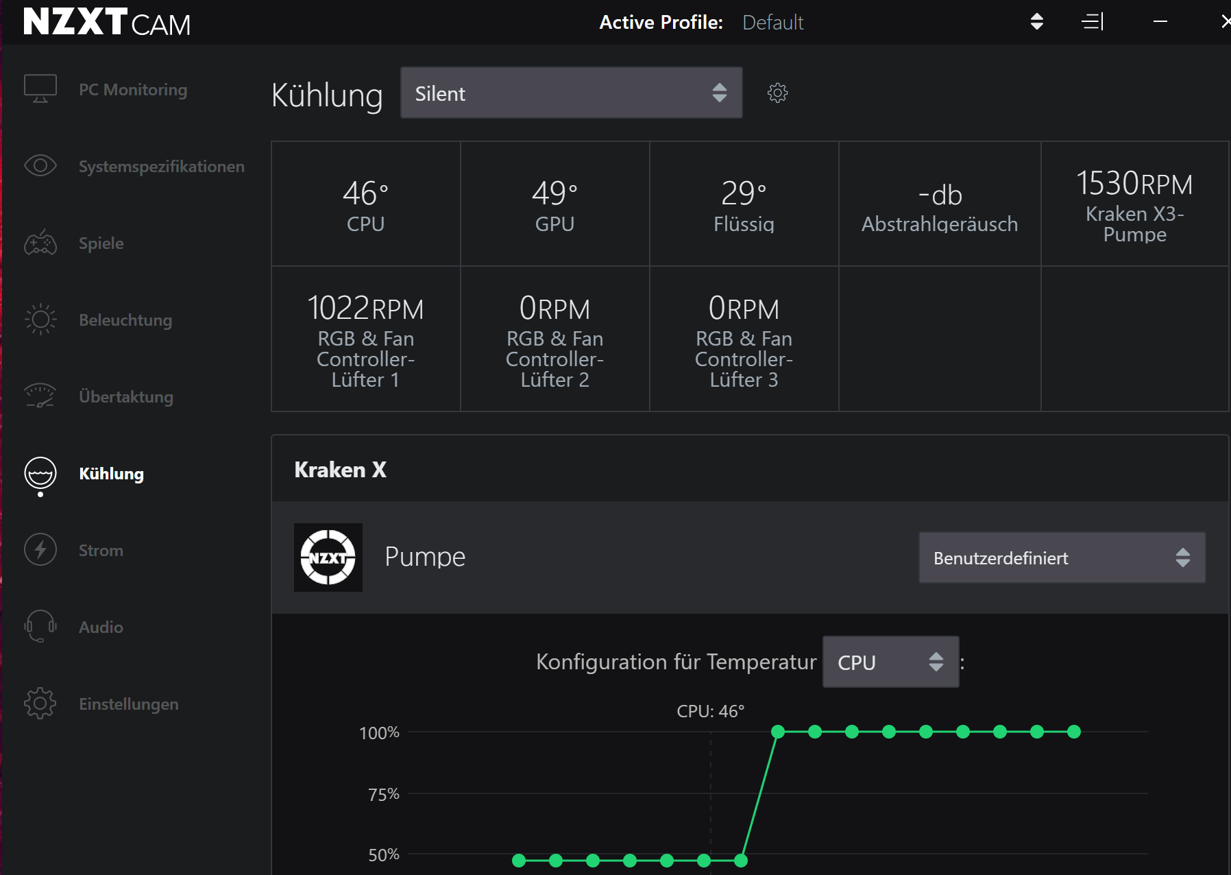Open the CPU temperature source dropdown
This screenshot has height=875, width=1231.
[x=890, y=662]
